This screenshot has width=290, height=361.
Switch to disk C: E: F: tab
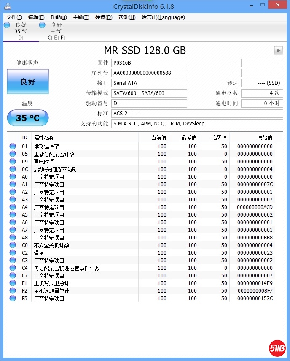(56, 31)
